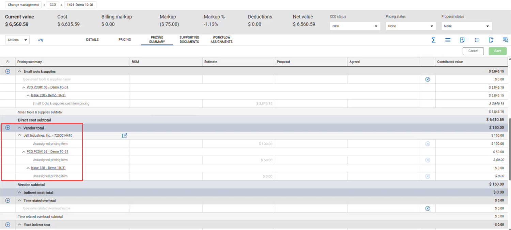Open PCO PCO#103 link under Jett Industries
511x230 pixels.
click(47, 152)
